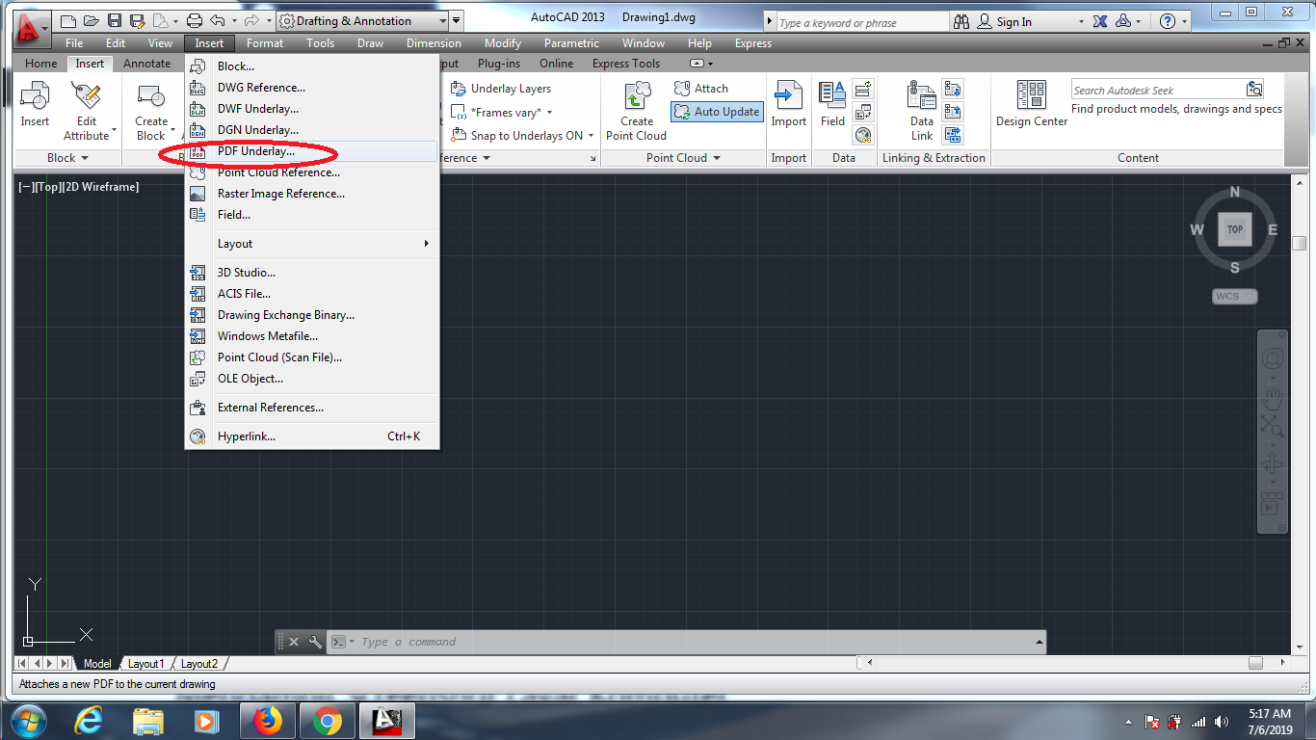Click the Plot printer icon in Quick Access toolbar
This screenshot has width=1316, height=740.
(x=195, y=20)
